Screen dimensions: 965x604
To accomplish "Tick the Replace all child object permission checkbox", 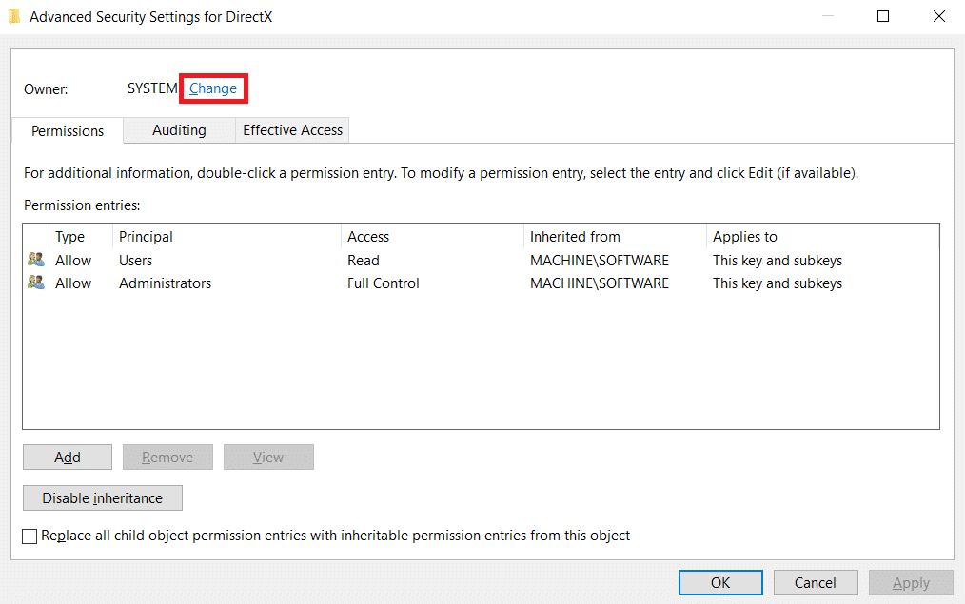I will click(x=30, y=536).
